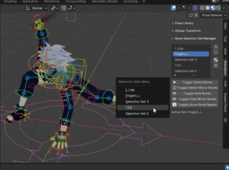Open the View sidebar tab

pyautogui.click(x=226, y=51)
